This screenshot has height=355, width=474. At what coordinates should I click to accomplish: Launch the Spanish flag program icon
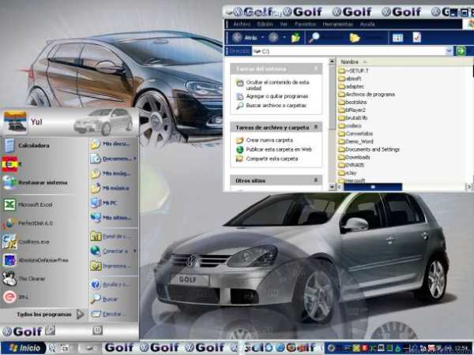point(11,164)
